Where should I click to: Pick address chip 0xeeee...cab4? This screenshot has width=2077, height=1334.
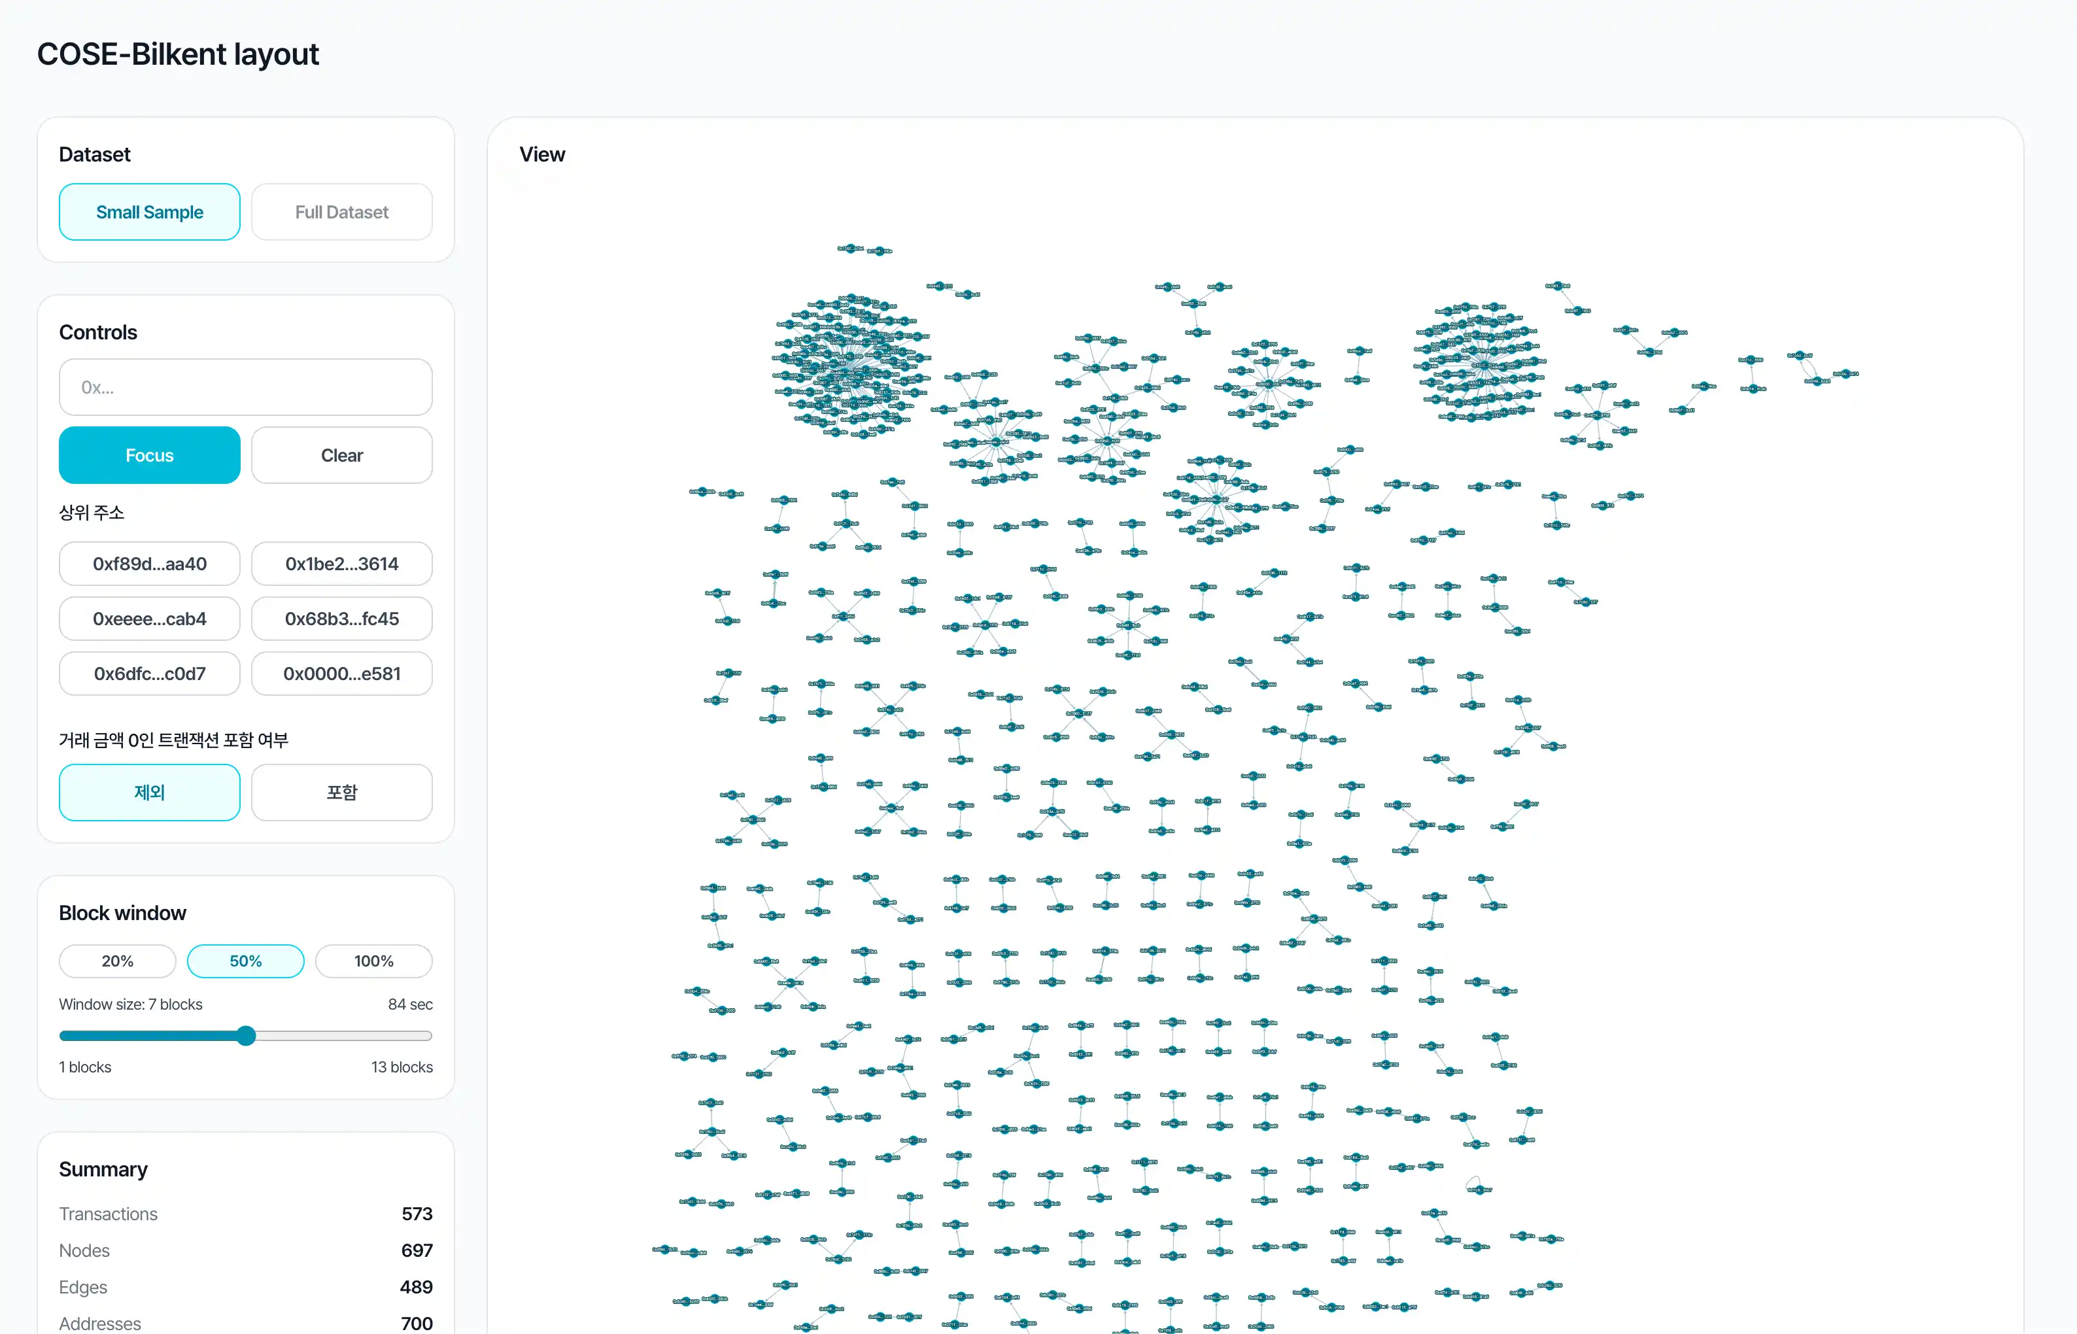149,619
